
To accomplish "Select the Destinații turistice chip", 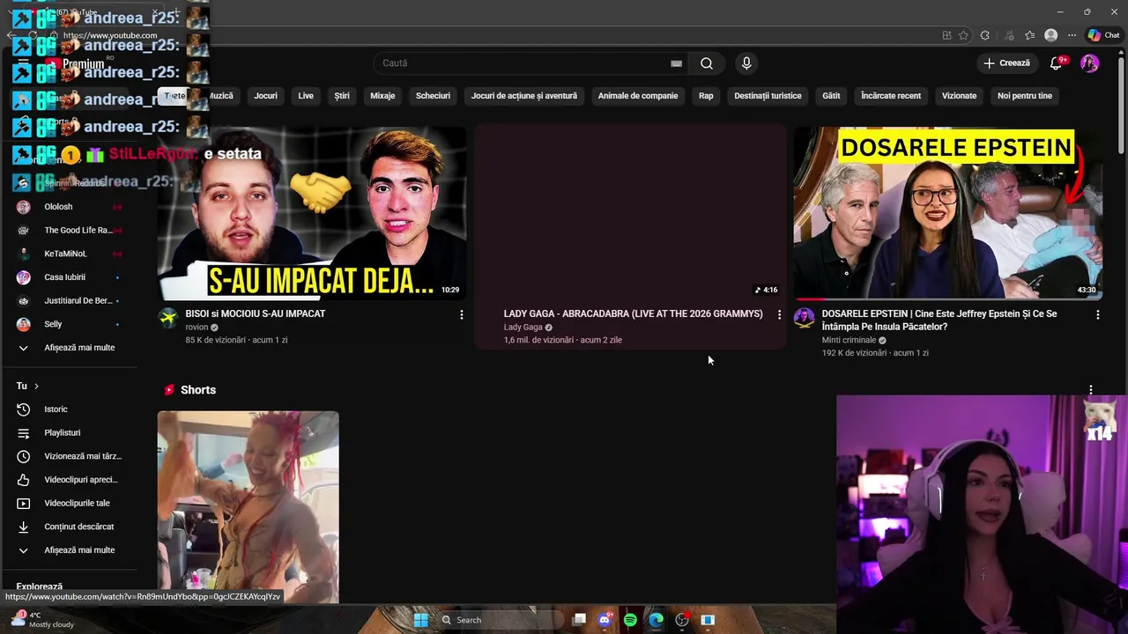I will pos(768,96).
